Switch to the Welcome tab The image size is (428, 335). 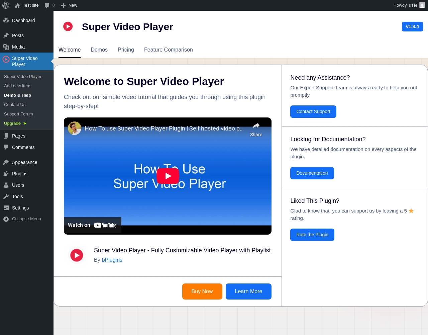click(x=70, y=50)
